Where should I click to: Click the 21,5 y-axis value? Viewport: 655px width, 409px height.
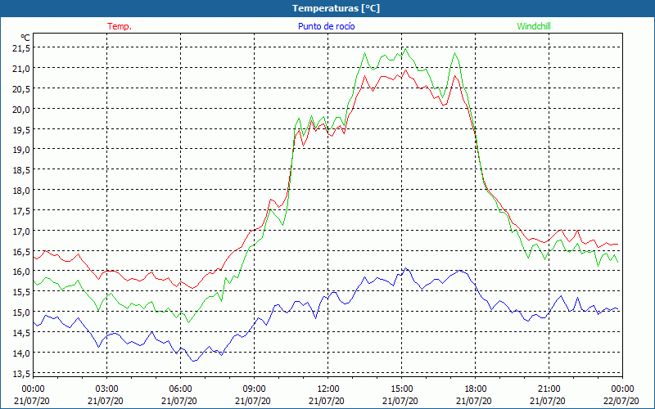(21, 48)
